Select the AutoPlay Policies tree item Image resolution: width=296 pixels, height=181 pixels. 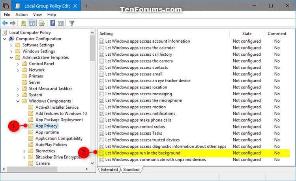(51, 145)
